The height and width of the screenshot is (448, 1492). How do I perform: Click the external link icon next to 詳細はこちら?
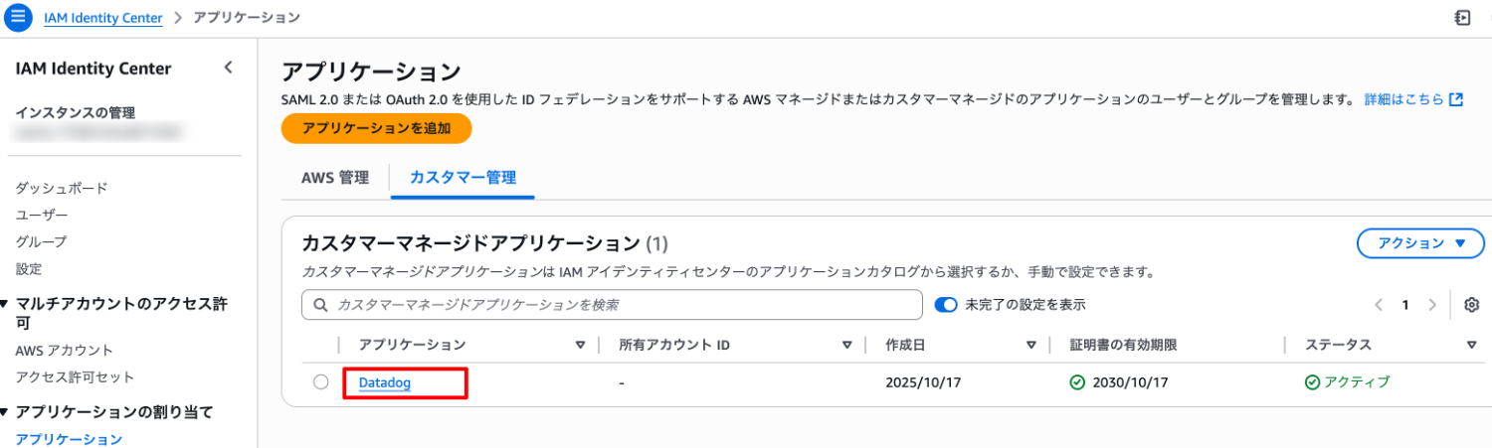click(1456, 99)
